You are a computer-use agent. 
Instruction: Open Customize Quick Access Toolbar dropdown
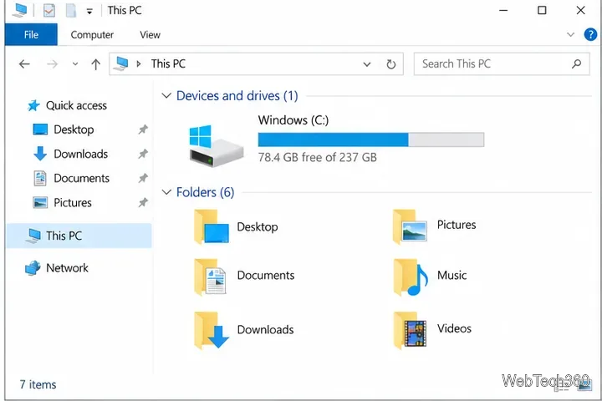pyautogui.click(x=89, y=12)
